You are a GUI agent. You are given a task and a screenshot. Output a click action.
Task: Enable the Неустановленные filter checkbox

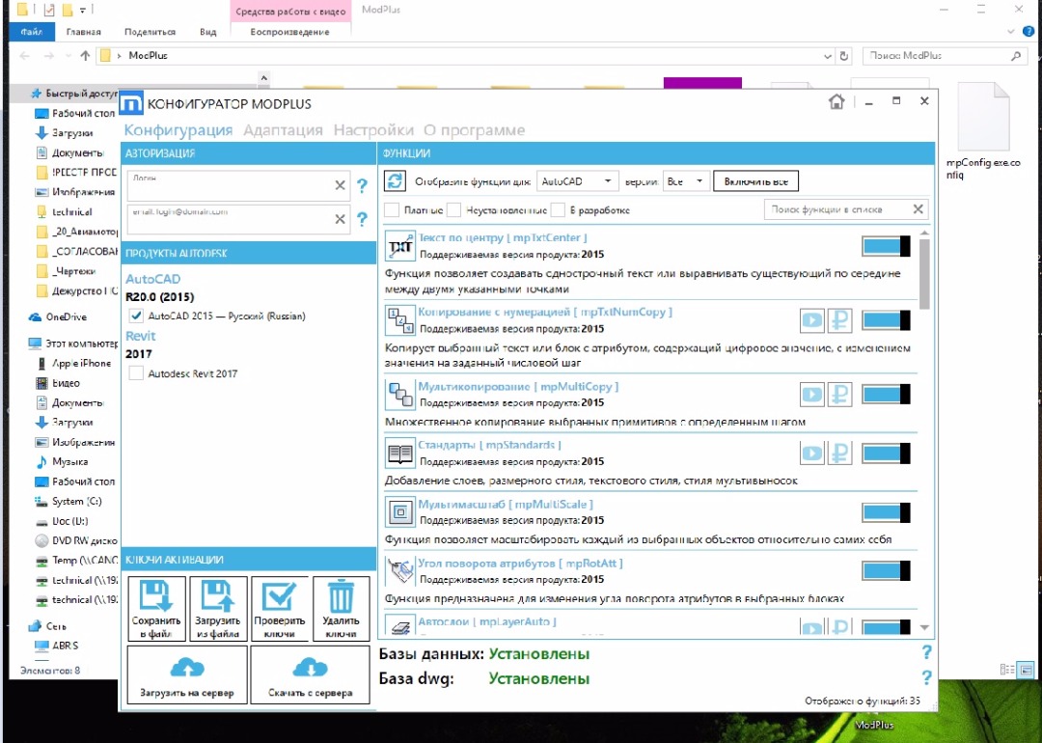pyautogui.click(x=453, y=210)
